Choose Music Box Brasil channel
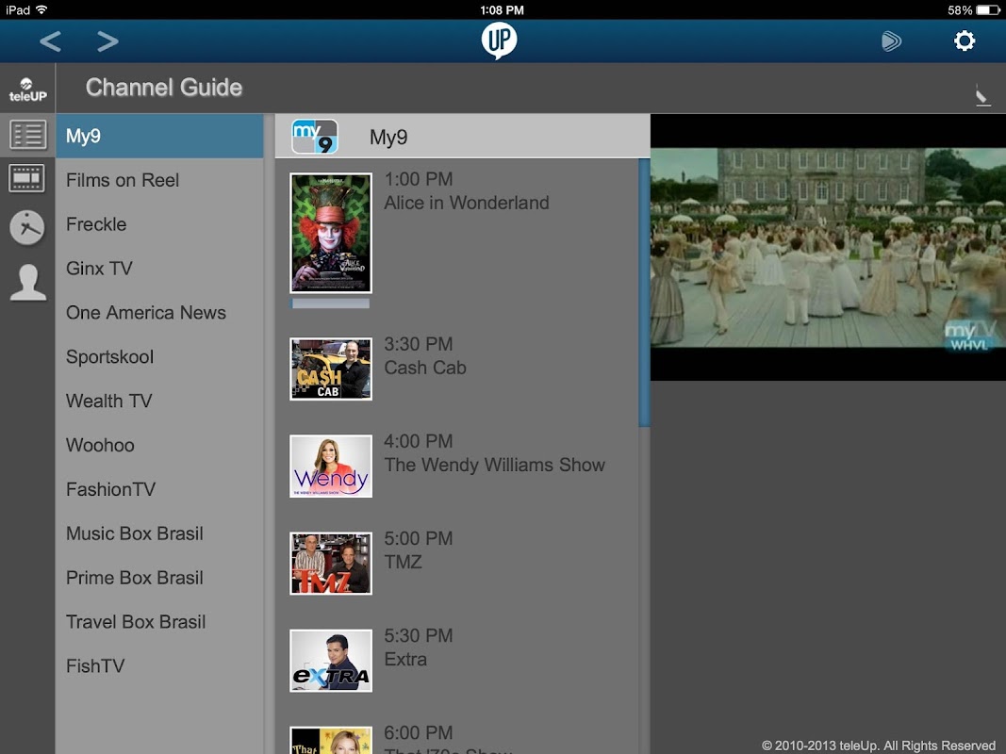Screen dimensions: 1006x754 pos(159,534)
